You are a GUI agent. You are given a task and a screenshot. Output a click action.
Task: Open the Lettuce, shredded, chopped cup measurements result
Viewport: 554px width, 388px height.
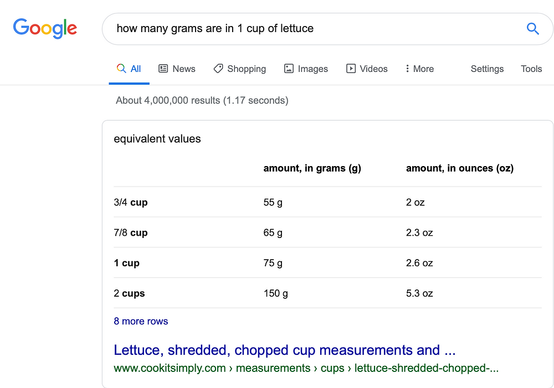(x=284, y=350)
